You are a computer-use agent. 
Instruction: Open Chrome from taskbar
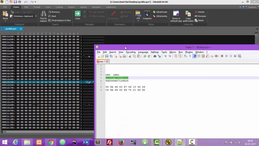(x=51, y=142)
